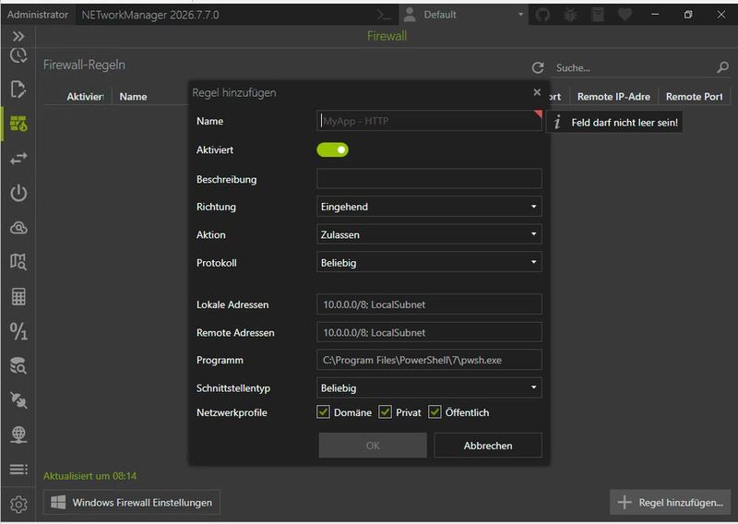This screenshot has height=524, width=738.
Task: Refresh the firewall rules list
Action: (538, 67)
